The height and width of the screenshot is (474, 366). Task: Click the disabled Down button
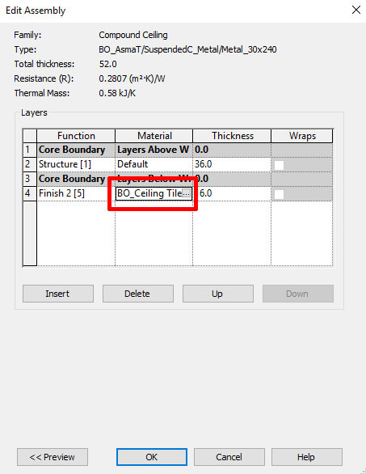pyautogui.click(x=298, y=294)
